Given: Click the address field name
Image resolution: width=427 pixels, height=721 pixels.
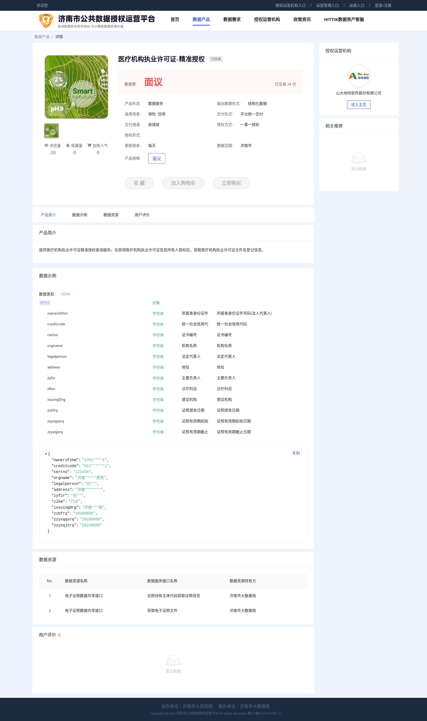Looking at the screenshot, I should pyautogui.click(x=54, y=367).
